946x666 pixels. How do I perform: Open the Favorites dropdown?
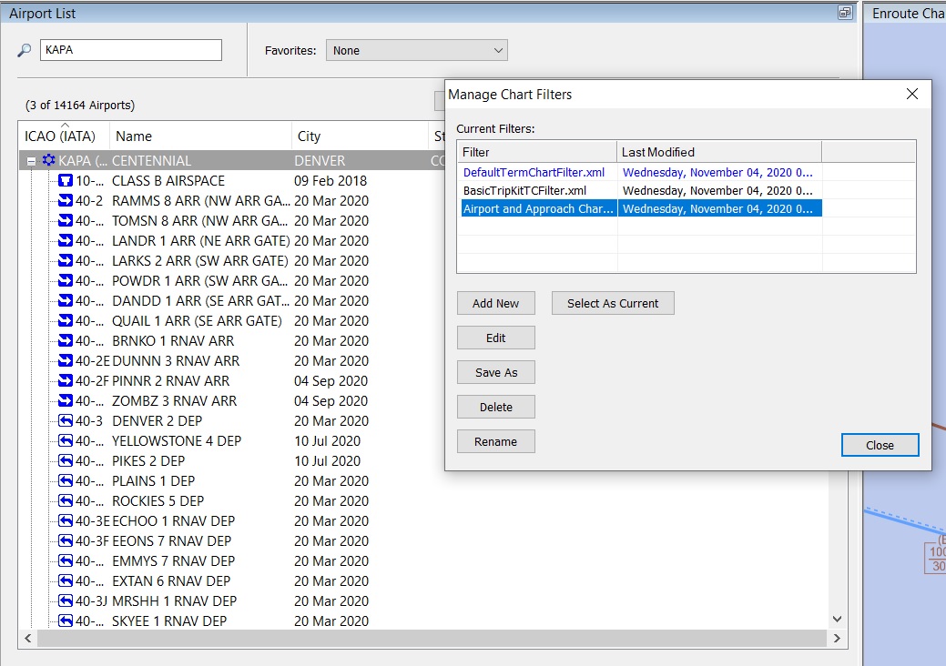(x=494, y=50)
